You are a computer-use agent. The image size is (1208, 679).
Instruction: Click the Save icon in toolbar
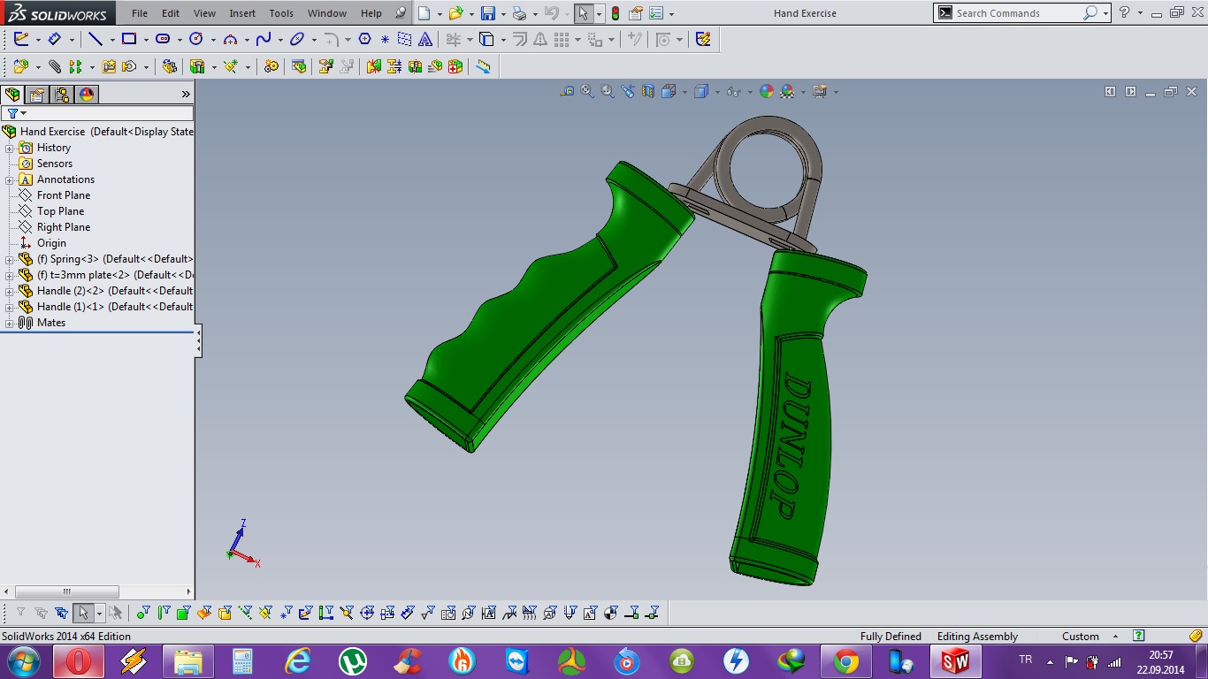pyautogui.click(x=488, y=13)
